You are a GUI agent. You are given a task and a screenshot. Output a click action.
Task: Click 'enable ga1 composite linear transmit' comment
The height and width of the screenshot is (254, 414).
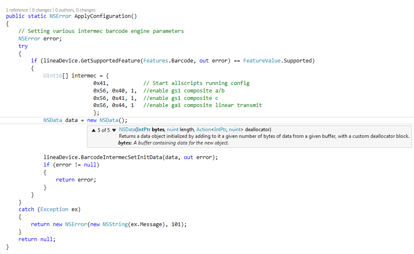(x=203, y=105)
